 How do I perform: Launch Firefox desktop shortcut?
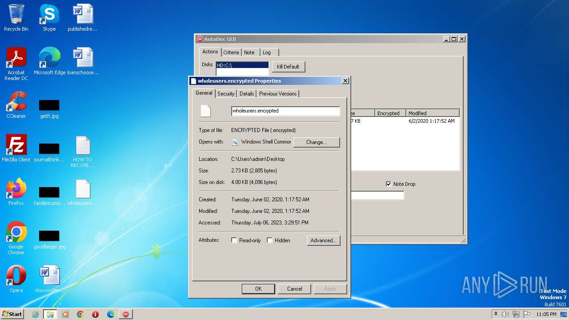[x=16, y=192]
